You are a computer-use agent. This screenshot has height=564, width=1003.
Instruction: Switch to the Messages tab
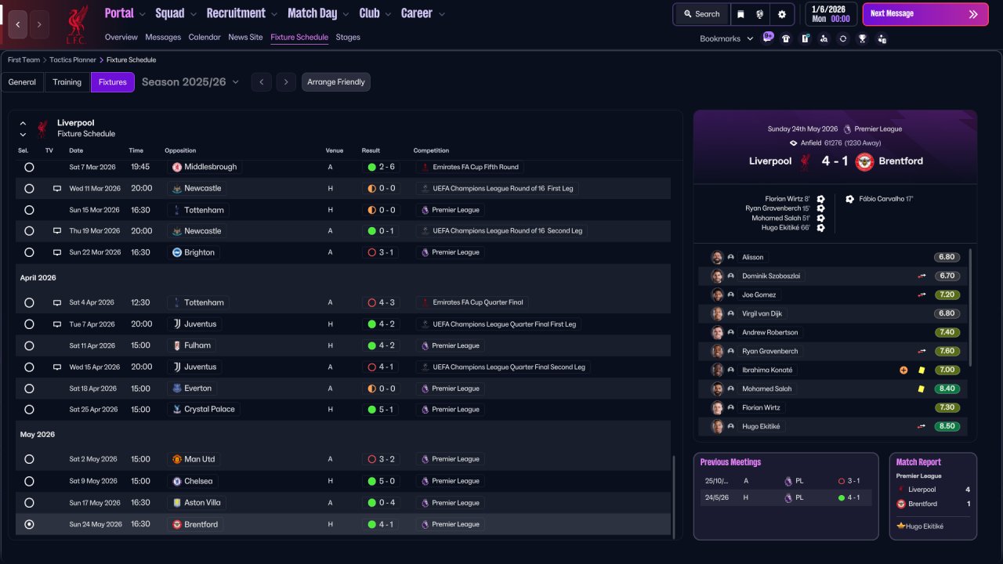[163, 38]
